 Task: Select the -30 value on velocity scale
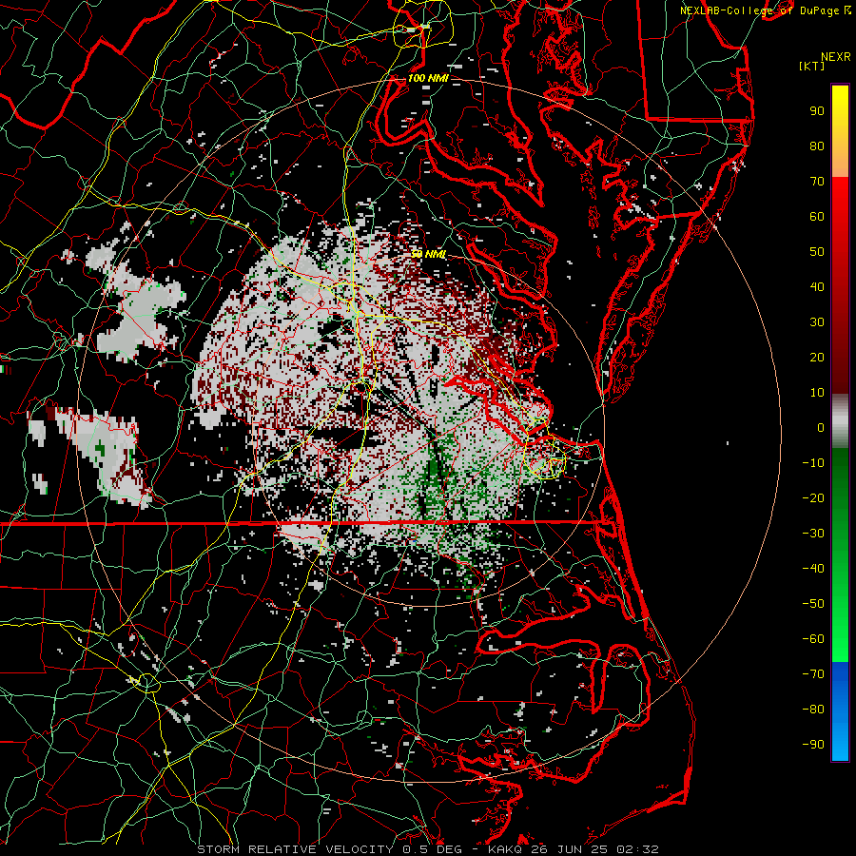[813, 534]
